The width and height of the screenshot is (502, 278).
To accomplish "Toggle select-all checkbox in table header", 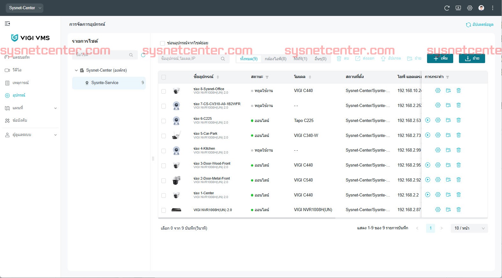I will pyautogui.click(x=164, y=77).
